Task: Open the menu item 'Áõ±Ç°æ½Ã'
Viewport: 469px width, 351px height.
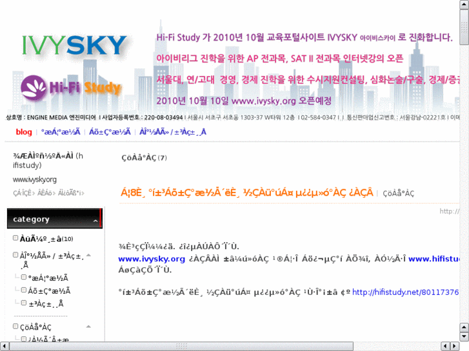Action: (110, 132)
